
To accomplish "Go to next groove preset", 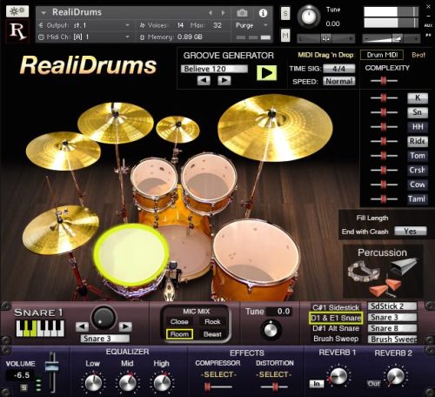I will 224,80.
